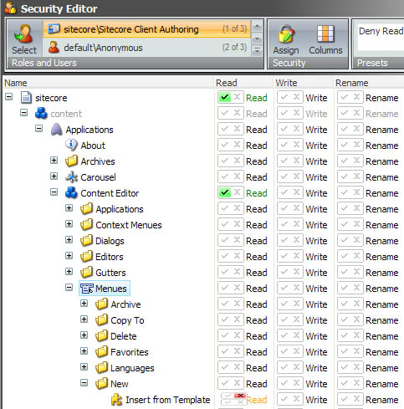Click the About info icon in tree
404x409 pixels.
[x=71, y=145]
